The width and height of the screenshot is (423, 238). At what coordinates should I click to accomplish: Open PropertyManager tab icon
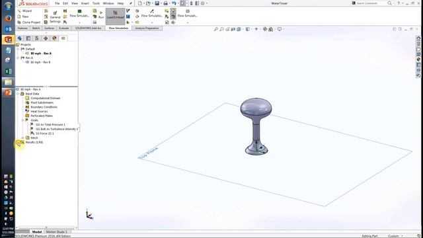click(x=28, y=38)
